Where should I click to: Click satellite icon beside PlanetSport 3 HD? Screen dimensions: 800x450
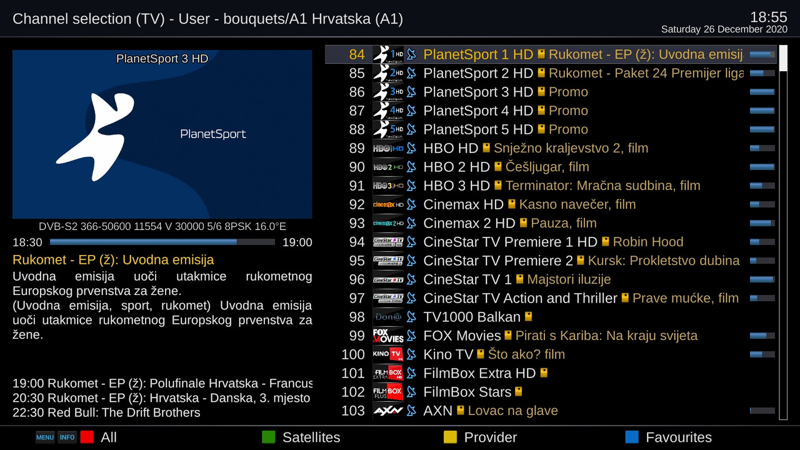(411, 92)
